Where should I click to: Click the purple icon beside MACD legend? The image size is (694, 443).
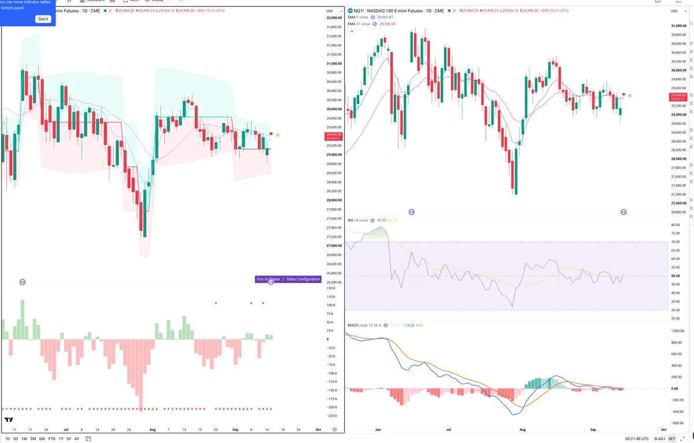coord(385,325)
